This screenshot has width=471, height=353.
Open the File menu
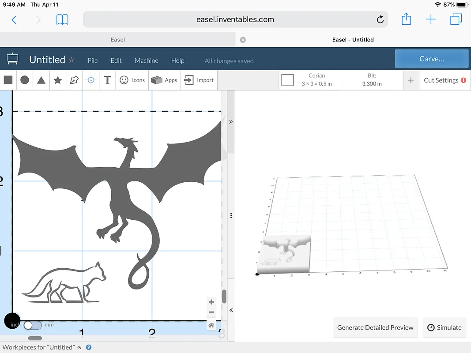(x=93, y=60)
